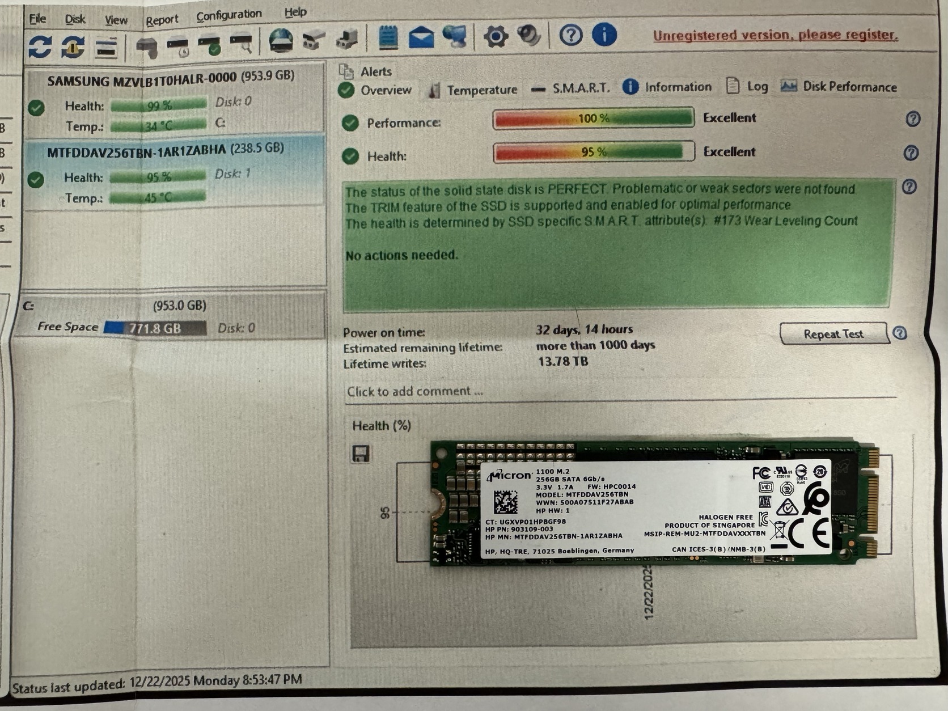Click the '13.78 TB' lifetime writes value

(x=562, y=362)
